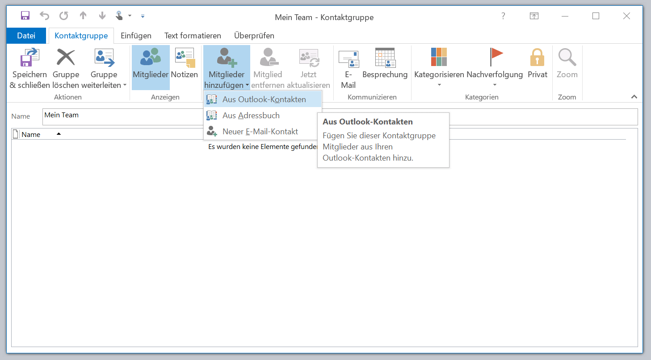Choose Aus Outlook-Kontakten from menu

263,99
